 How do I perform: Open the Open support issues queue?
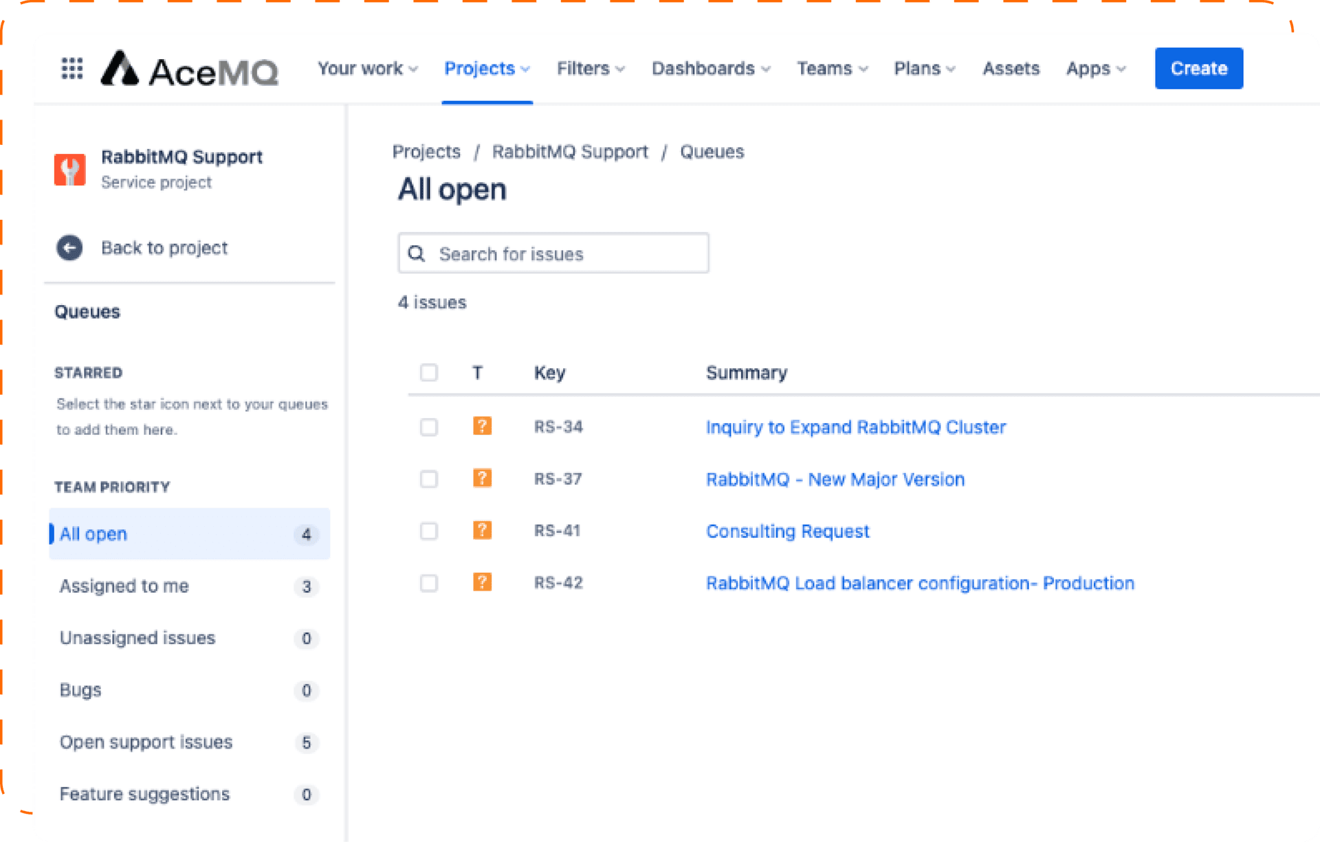coord(146,742)
